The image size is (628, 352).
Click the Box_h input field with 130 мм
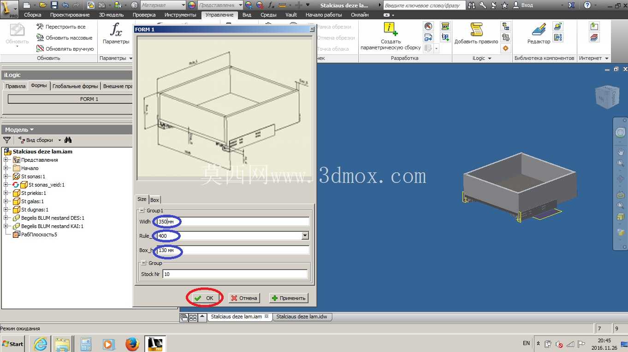click(x=232, y=250)
